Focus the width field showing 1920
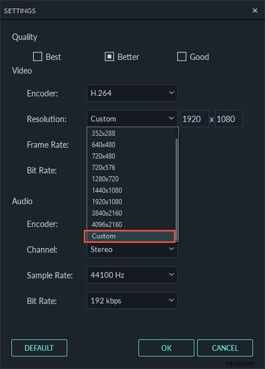This screenshot has height=369, width=265. pos(195,119)
